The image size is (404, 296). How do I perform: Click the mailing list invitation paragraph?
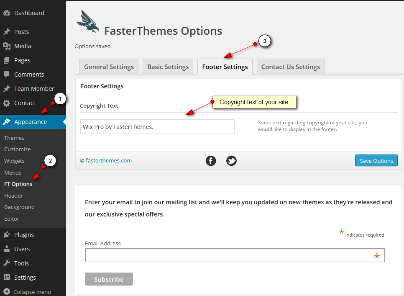coord(238,208)
